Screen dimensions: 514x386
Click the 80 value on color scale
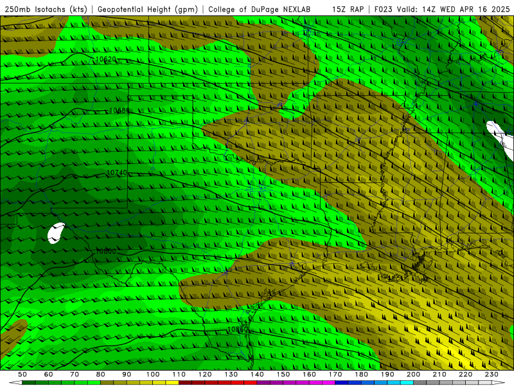point(101,374)
